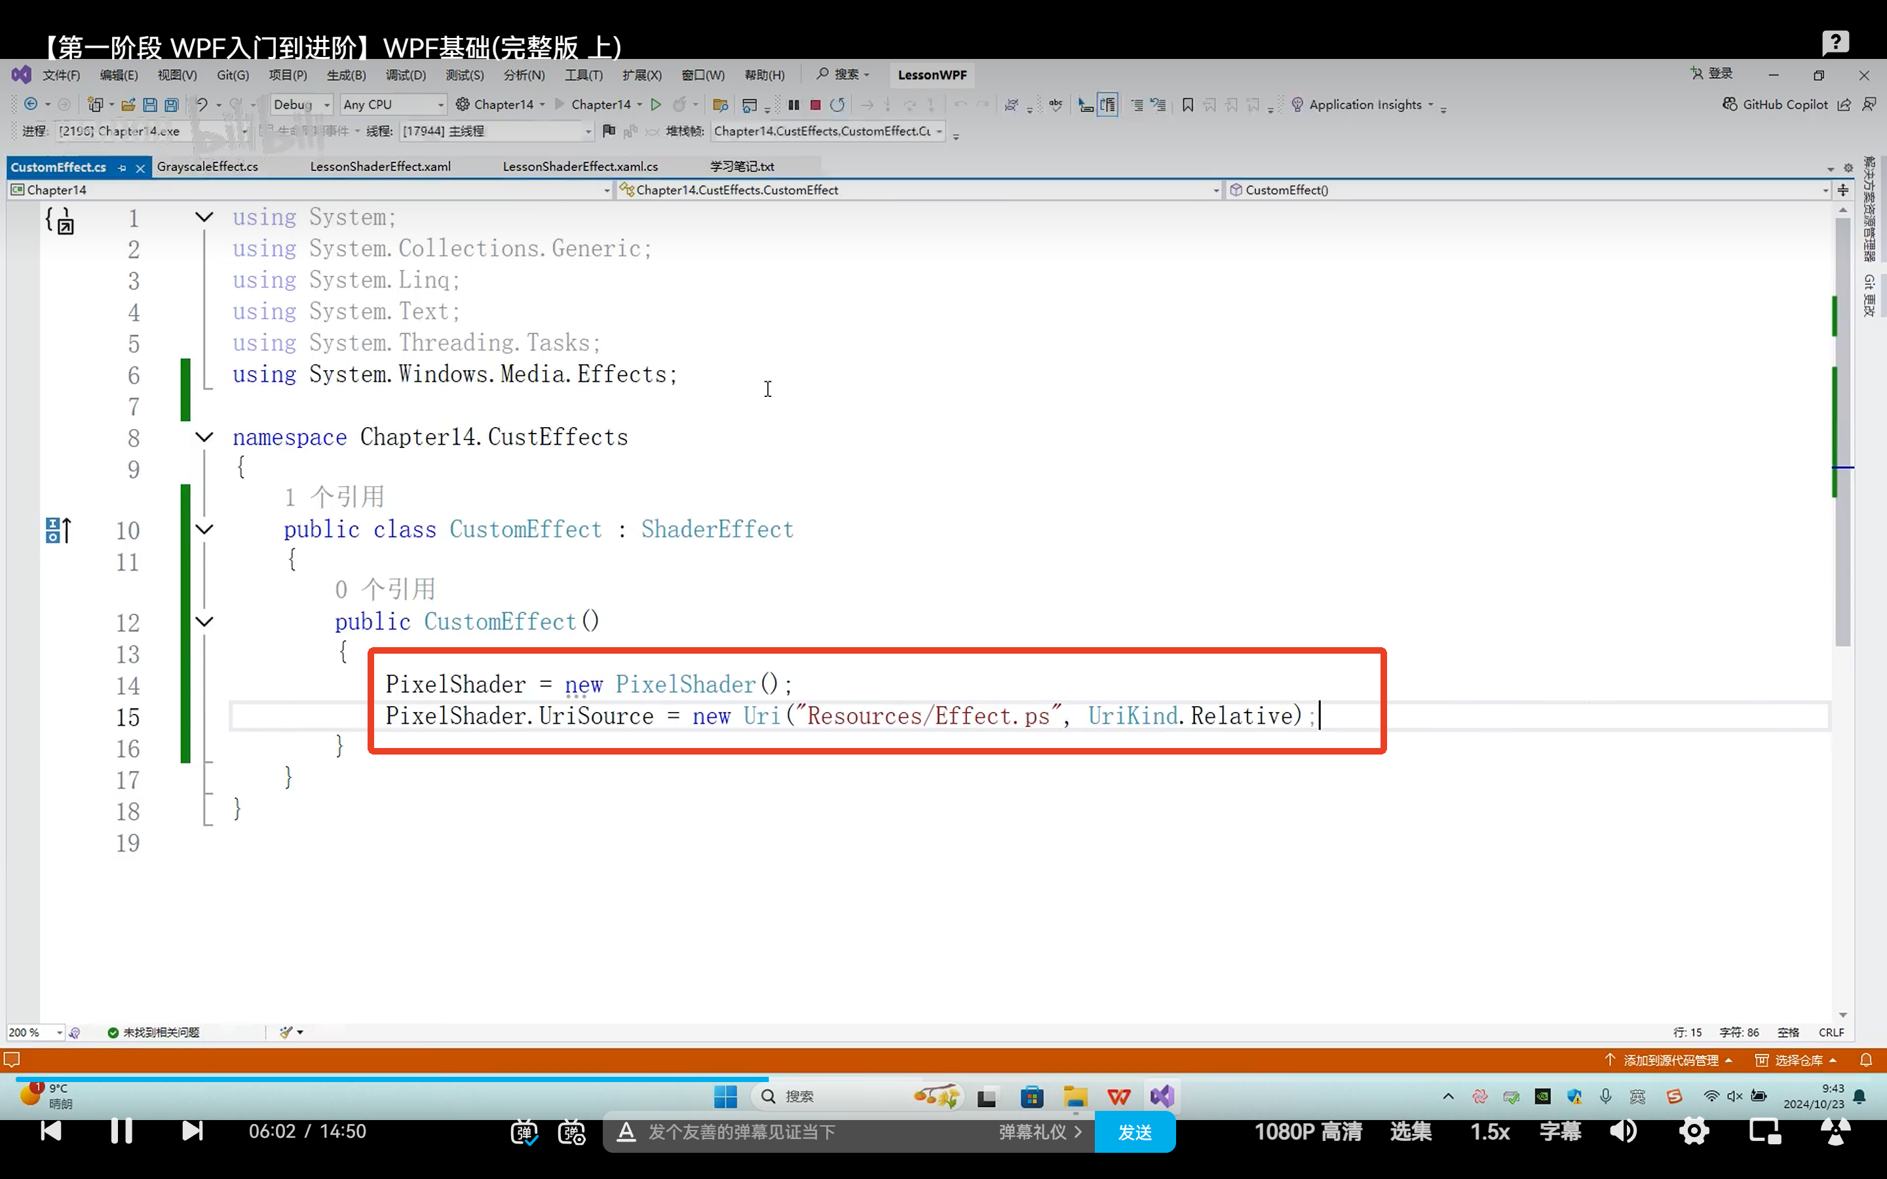The height and width of the screenshot is (1179, 1887).
Task: Pause execution with Break All icon
Action: 793,103
